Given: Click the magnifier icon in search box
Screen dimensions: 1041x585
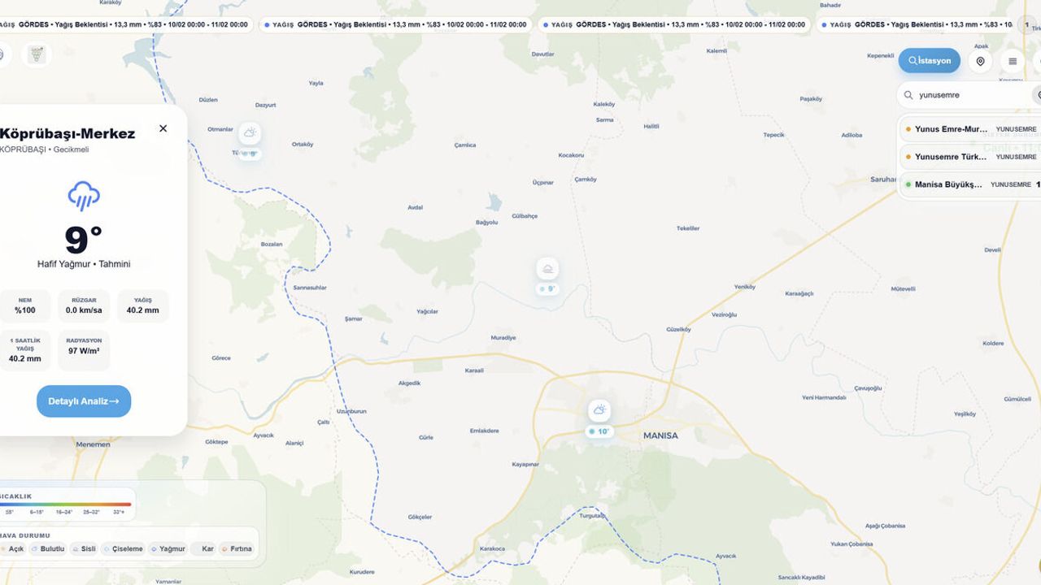Looking at the screenshot, I should [x=908, y=95].
